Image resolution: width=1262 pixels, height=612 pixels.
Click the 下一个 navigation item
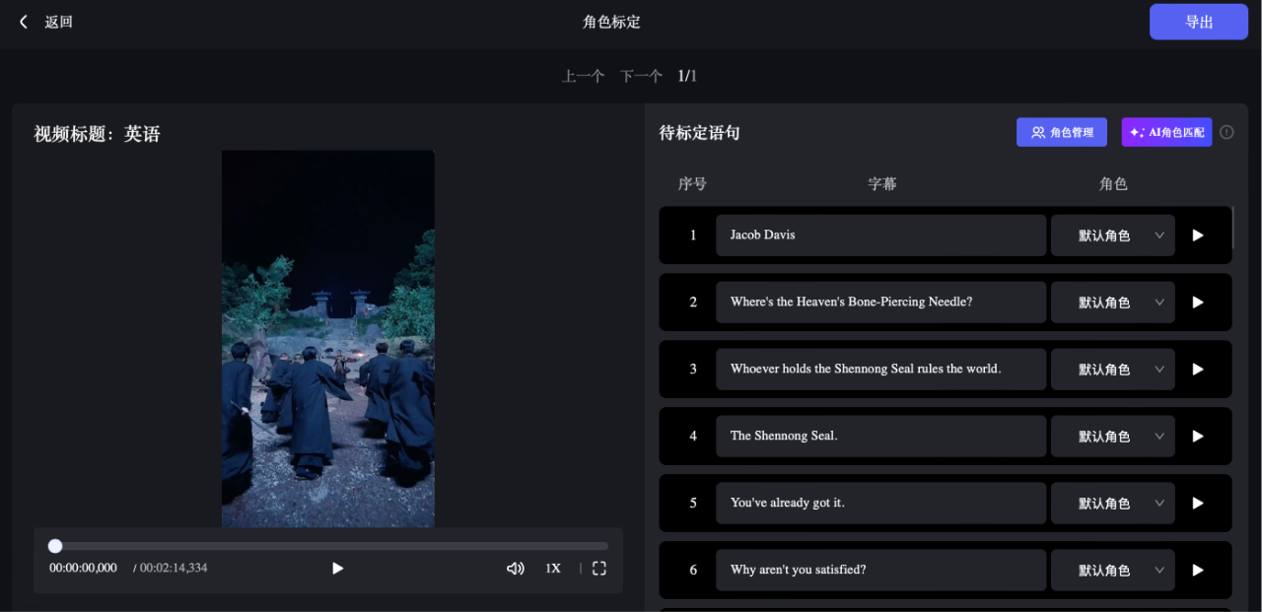pos(641,75)
